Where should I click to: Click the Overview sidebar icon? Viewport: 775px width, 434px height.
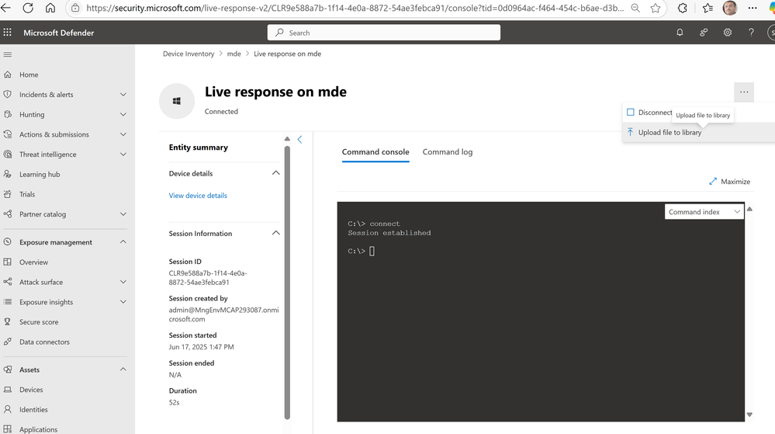pyautogui.click(x=8, y=262)
